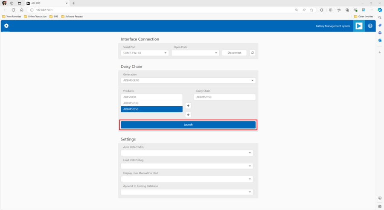Expand the Auto Detect MCU dropdown
This screenshot has height=210, width=384.
click(187, 153)
